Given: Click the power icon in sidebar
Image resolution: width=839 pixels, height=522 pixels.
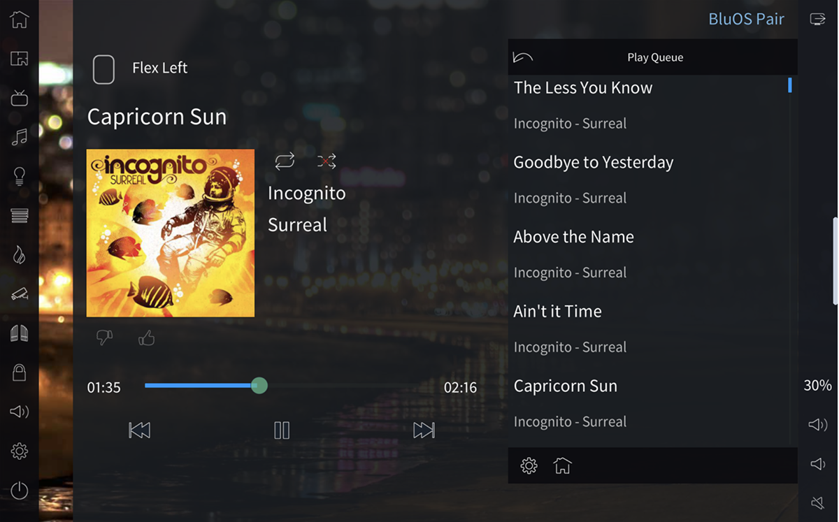Looking at the screenshot, I should (x=20, y=491).
